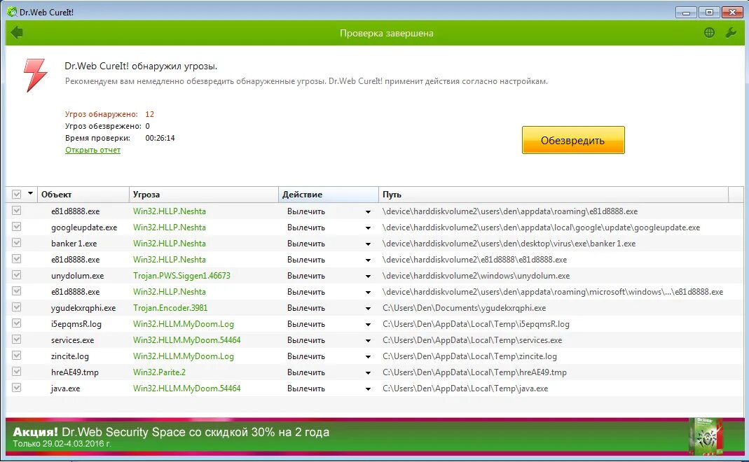Sort by the Объект column header
This screenshot has width=749, height=462.
[x=83, y=195]
